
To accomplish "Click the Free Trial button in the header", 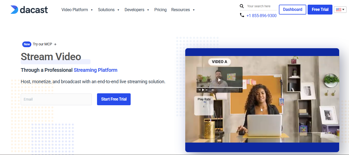I will tap(320, 9).
